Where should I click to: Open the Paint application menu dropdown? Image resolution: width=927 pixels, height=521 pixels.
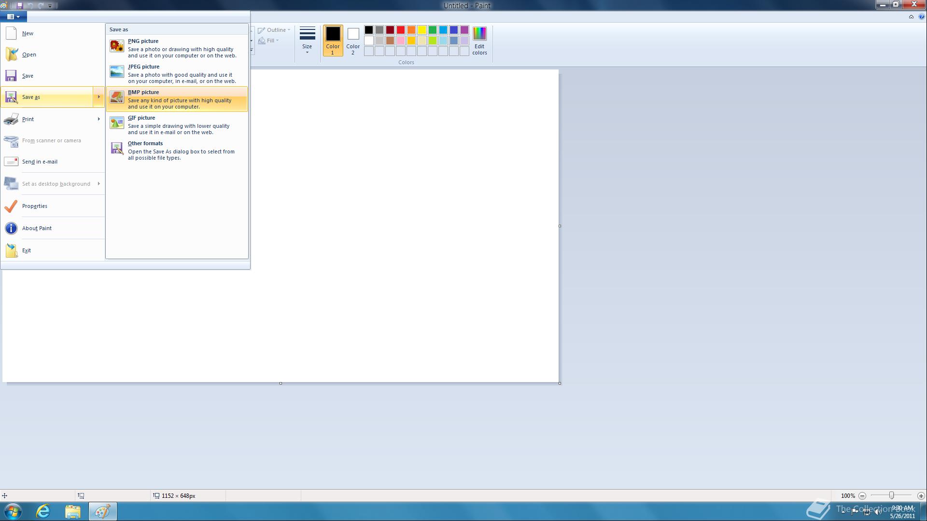coord(14,16)
